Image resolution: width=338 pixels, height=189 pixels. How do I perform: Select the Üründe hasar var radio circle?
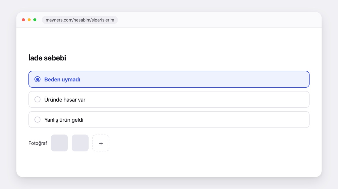tap(37, 99)
